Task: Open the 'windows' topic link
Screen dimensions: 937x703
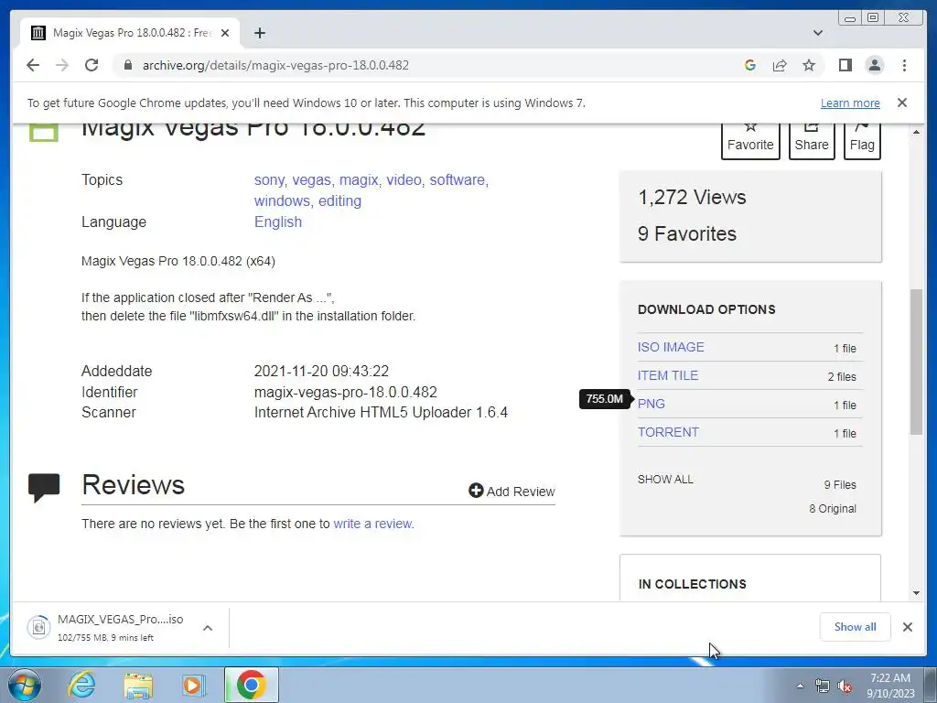Action: [x=282, y=200]
